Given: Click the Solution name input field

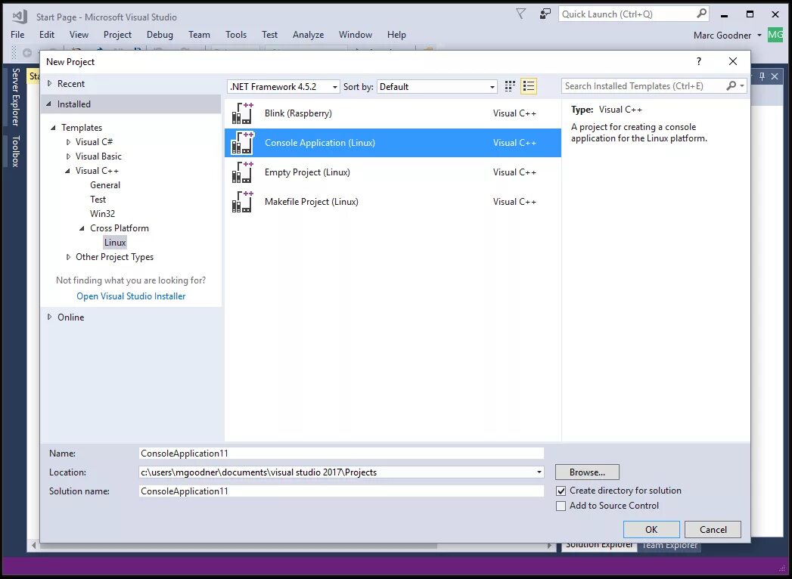Looking at the screenshot, I should [341, 491].
